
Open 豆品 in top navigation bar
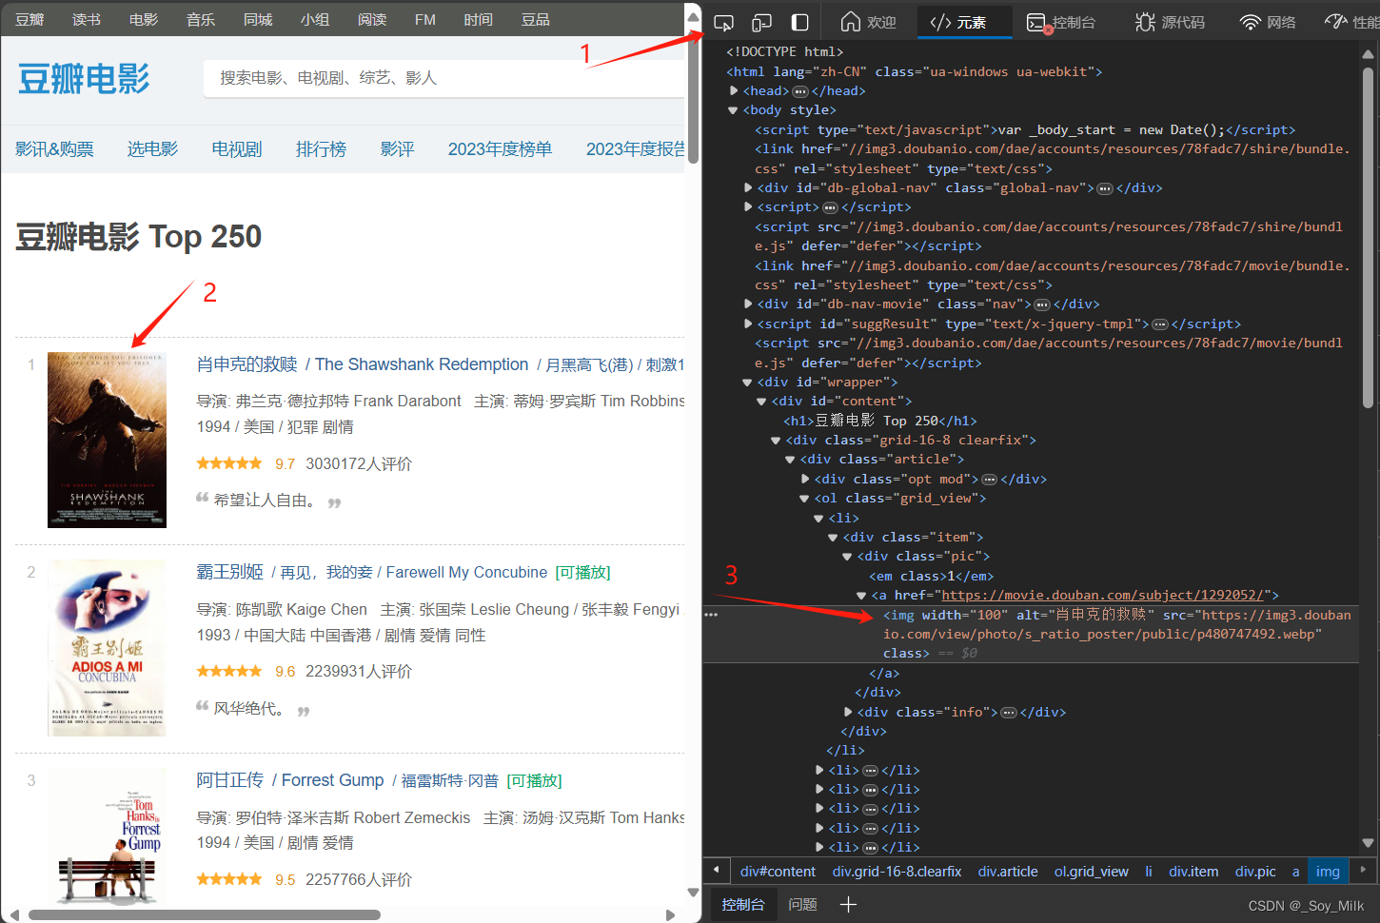(x=536, y=20)
